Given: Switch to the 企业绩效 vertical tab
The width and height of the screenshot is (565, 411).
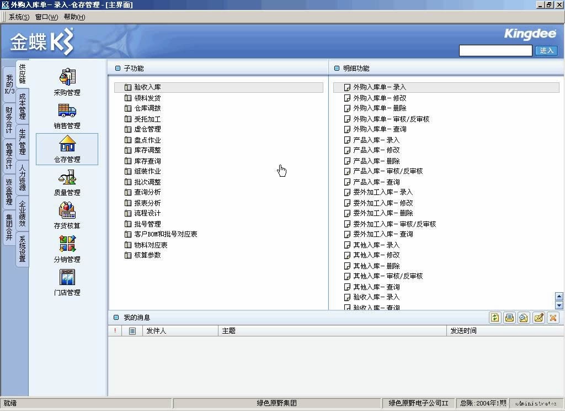Looking at the screenshot, I should point(22,213).
